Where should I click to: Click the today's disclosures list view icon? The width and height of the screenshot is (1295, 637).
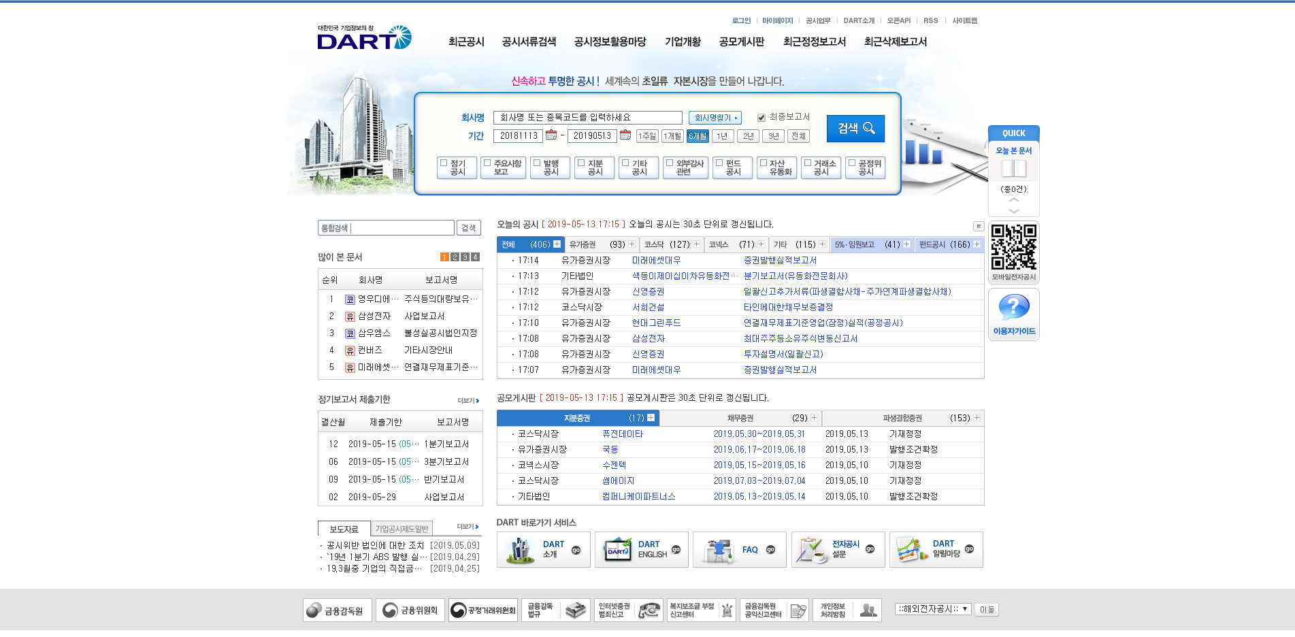(x=979, y=226)
